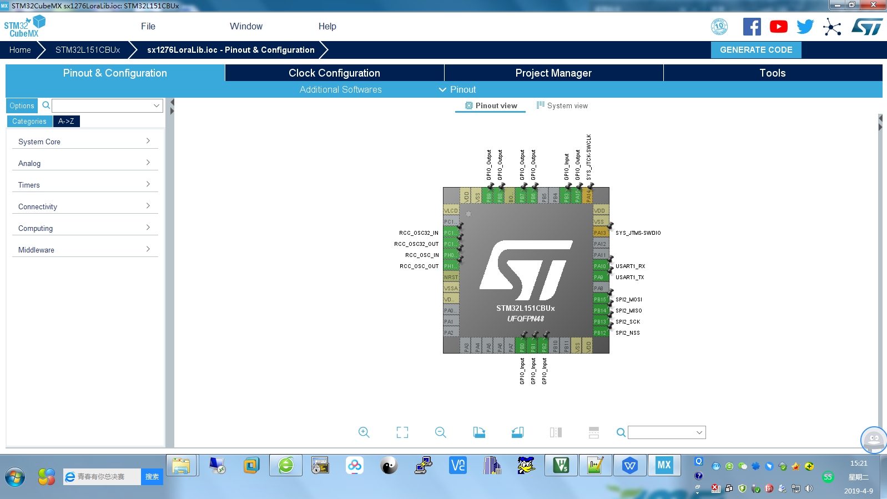Click the sx1276LoraLib.ioc breadcrumb
Image resolution: width=887 pixels, height=499 pixels.
tap(231, 49)
